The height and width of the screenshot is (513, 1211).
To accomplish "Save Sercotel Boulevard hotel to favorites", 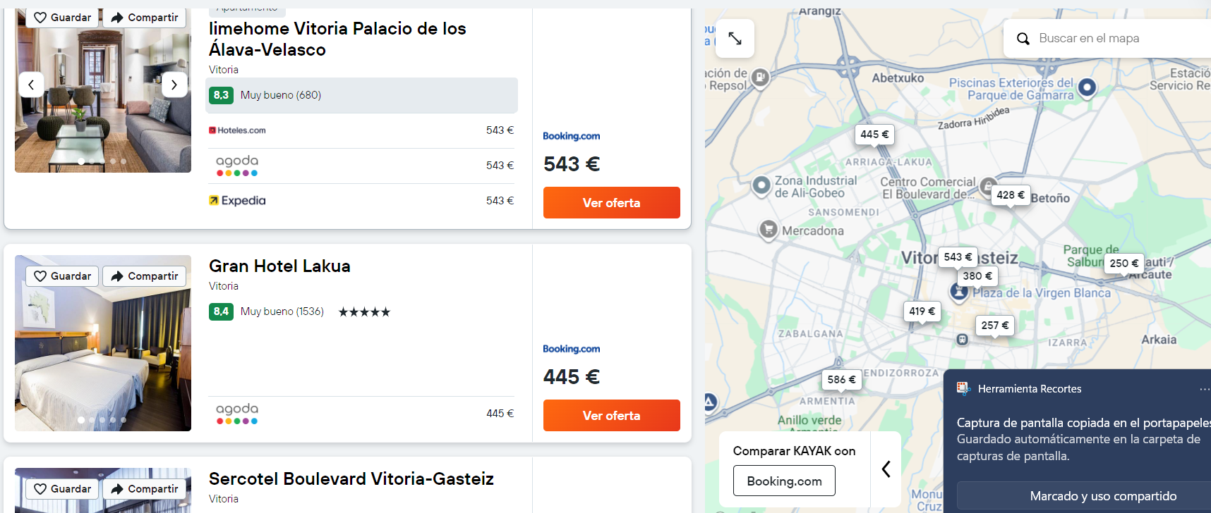I will pyautogui.click(x=63, y=489).
